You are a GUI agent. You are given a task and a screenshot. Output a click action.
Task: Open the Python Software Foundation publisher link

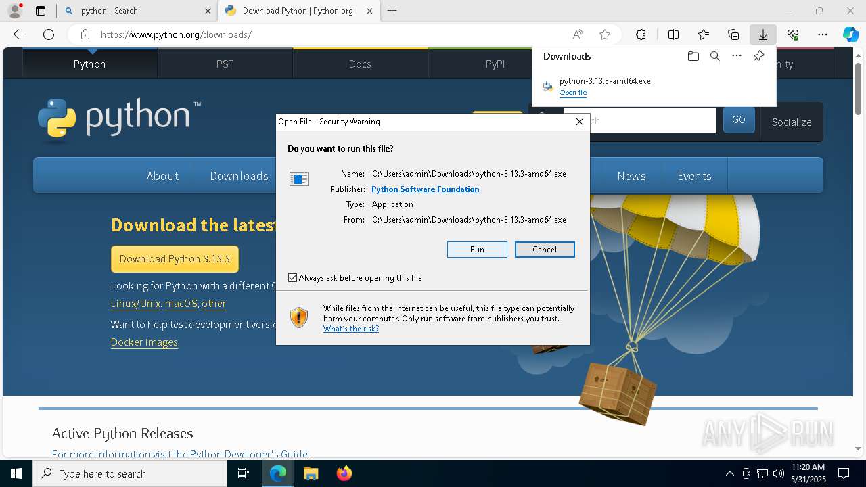click(x=426, y=189)
